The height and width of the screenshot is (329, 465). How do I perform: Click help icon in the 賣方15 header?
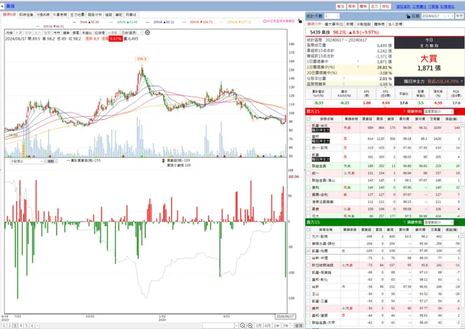tap(404, 222)
